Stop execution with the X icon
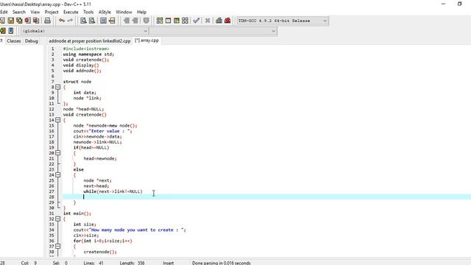The image size is (471, 265). 208,21
